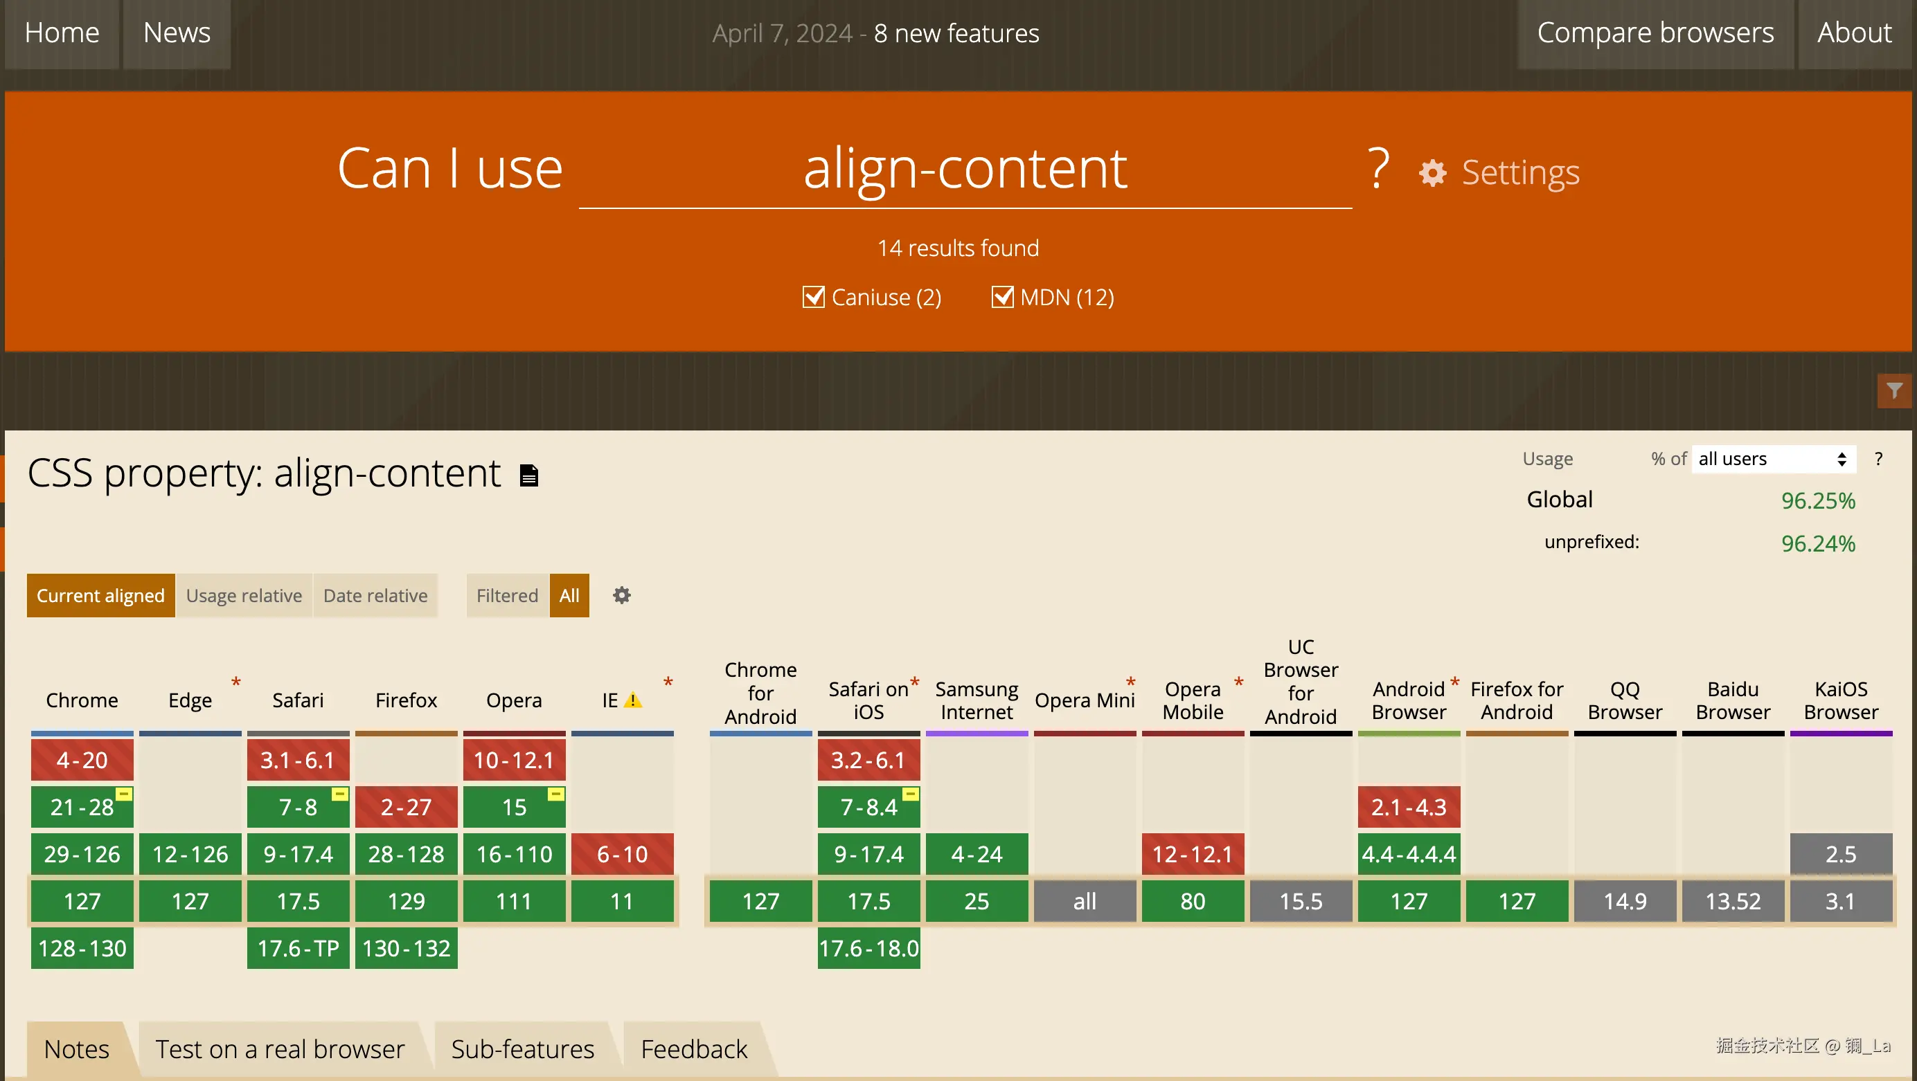
Task: Click the asterisk next to Android Browser
Action: click(1455, 682)
